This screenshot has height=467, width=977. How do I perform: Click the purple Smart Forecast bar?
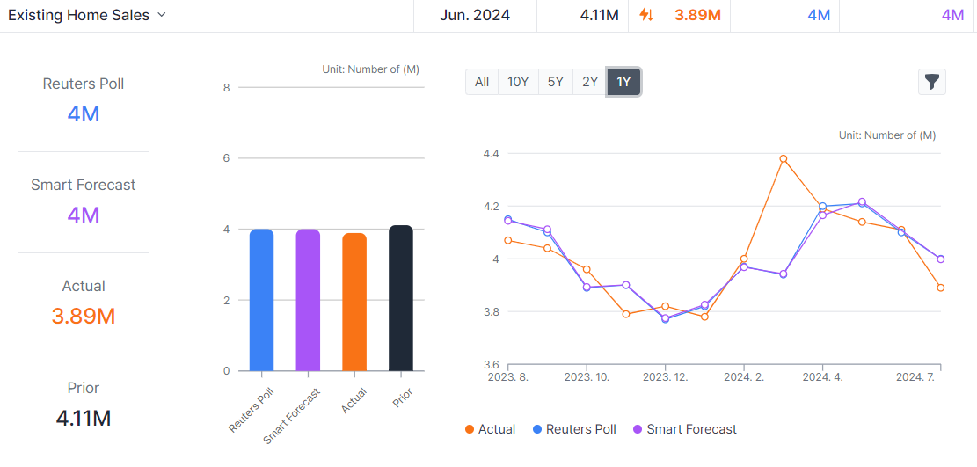pos(308,300)
